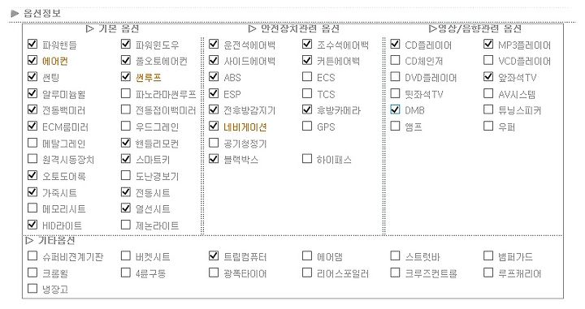Uncheck the 트립컴퓨터 checkbox
585x309 pixels.
tap(214, 255)
